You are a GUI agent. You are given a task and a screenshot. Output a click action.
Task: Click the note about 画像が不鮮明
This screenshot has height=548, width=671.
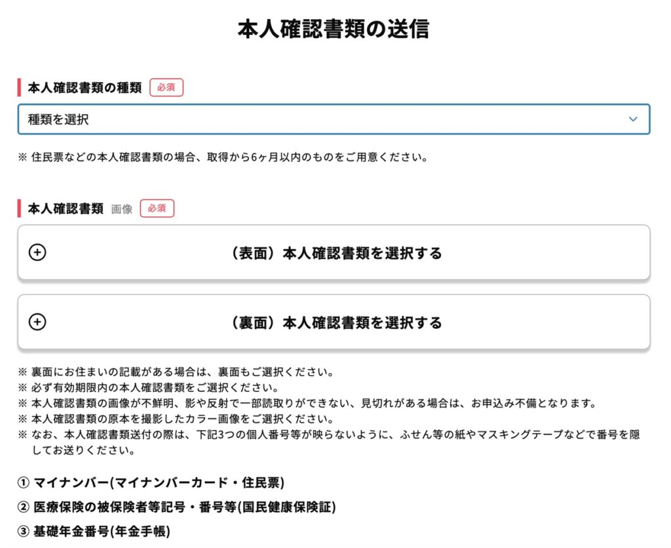[x=307, y=403]
